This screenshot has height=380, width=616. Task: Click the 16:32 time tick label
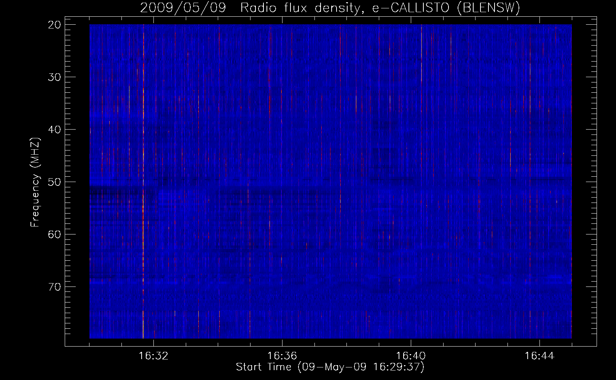point(153,356)
